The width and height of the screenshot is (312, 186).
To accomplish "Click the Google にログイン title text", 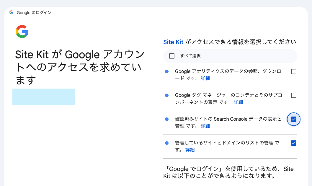I will tap(34, 12).
